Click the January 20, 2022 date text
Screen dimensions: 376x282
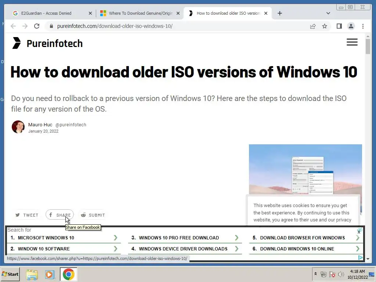tap(43, 131)
